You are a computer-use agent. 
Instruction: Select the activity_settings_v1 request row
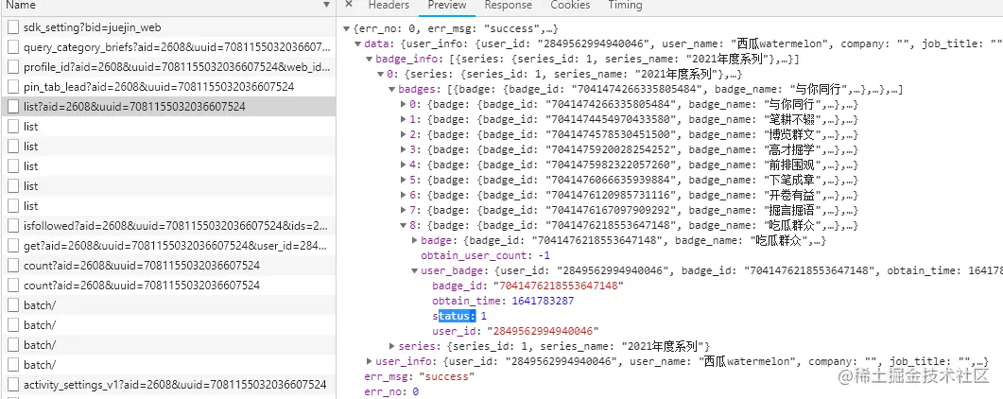pos(168,384)
